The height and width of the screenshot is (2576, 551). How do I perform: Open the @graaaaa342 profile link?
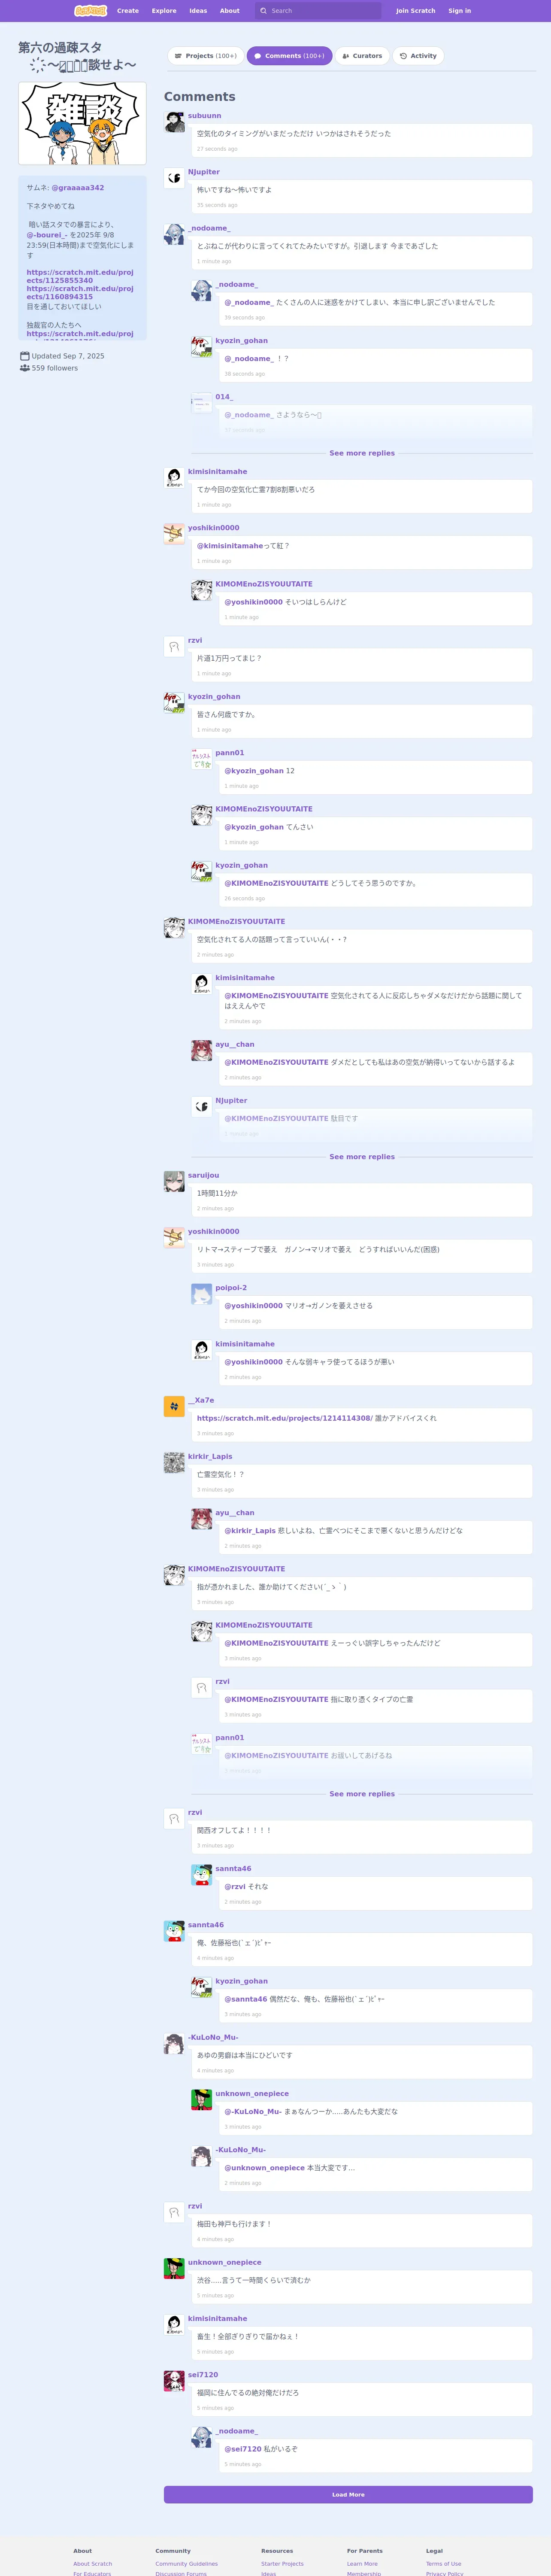click(78, 188)
